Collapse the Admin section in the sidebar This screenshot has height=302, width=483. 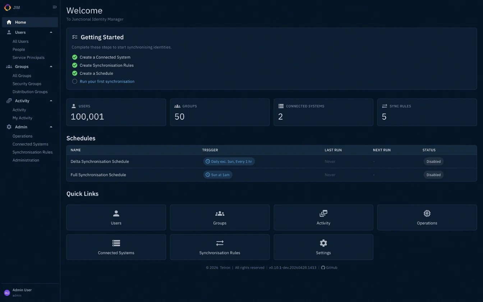click(x=51, y=127)
